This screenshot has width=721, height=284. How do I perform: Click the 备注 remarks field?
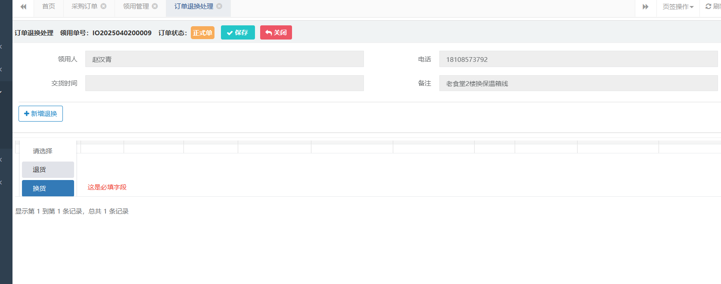tap(578, 83)
